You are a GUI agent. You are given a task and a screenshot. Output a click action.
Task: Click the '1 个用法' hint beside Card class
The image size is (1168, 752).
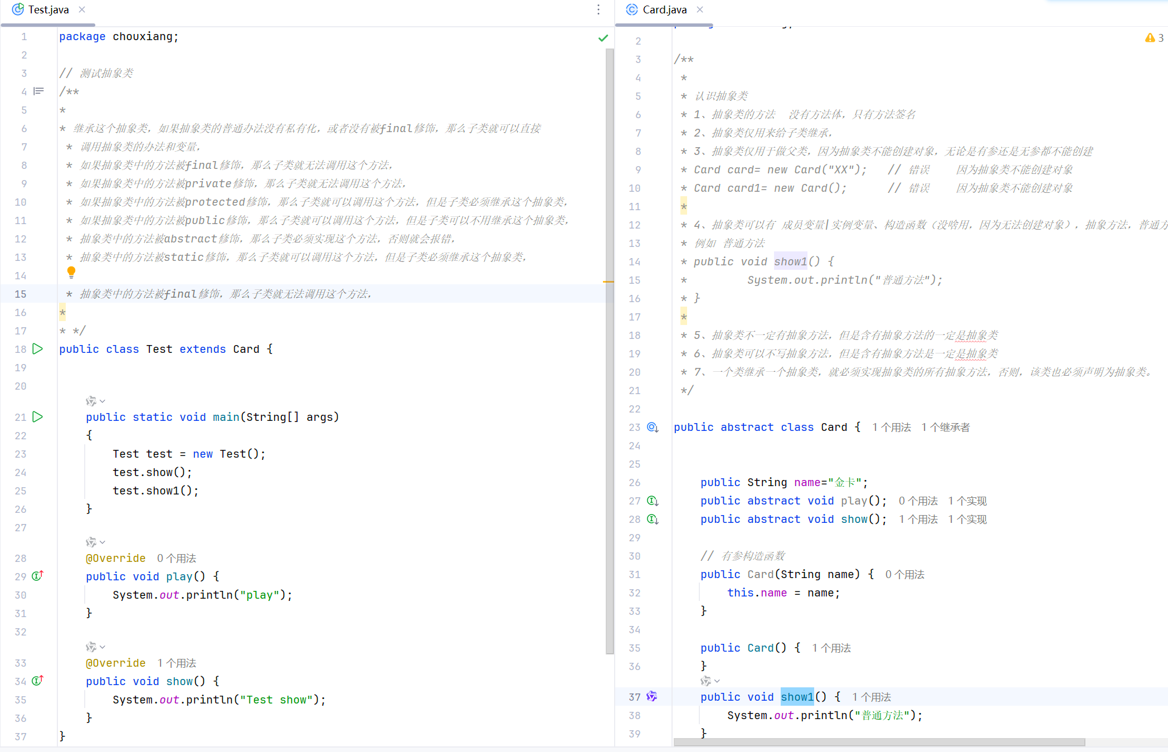pyautogui.click(x=892, y=428)
